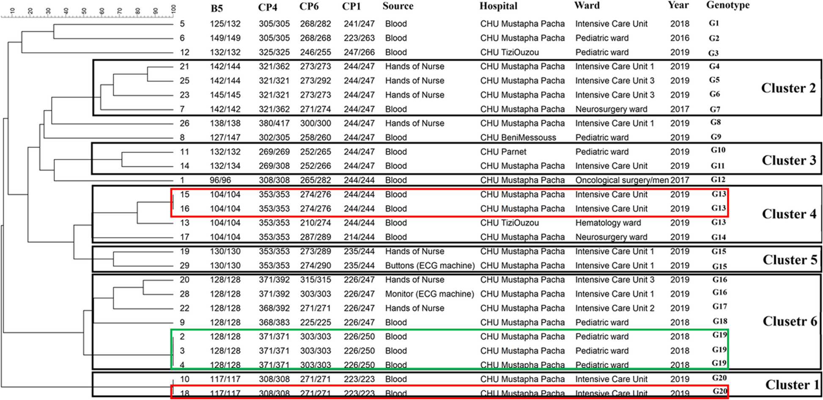The height and width of the screenshot is (400, 823).
Task: Click CP4 value 325/325
Action: pos(274,52)
